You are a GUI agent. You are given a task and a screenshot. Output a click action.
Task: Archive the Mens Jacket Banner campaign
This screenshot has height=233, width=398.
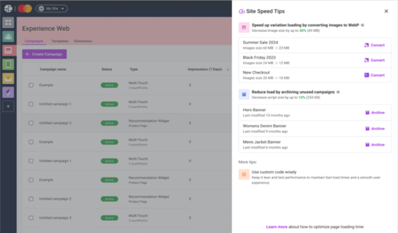click(x=375, y=144)
